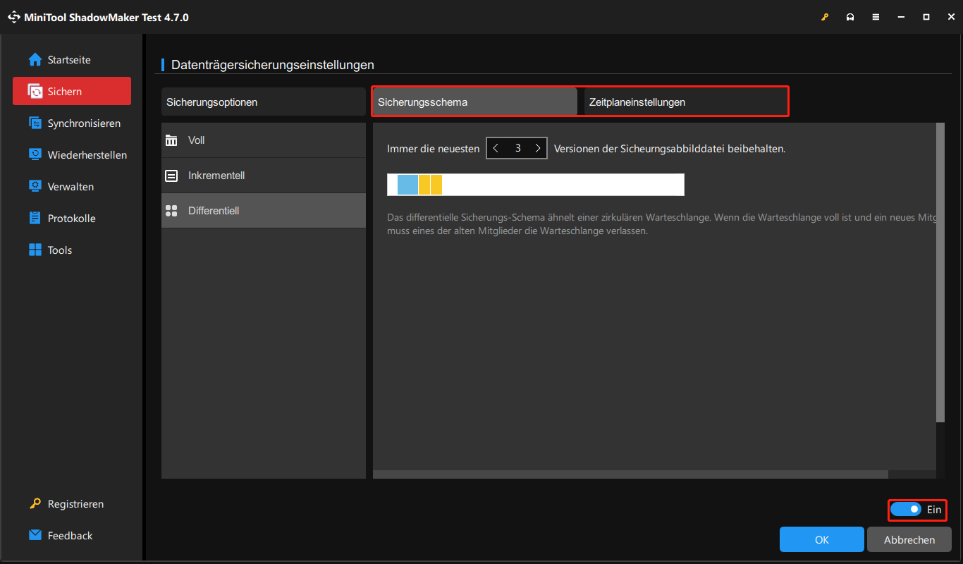The image size is (963, 564).
Task: Click the version number field showing 3
Action: [517, 149]
